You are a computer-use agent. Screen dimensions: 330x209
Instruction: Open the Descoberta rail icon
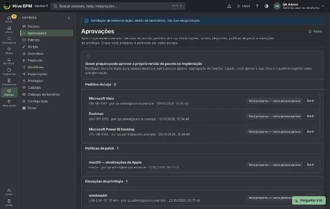[x=9, y=40]
